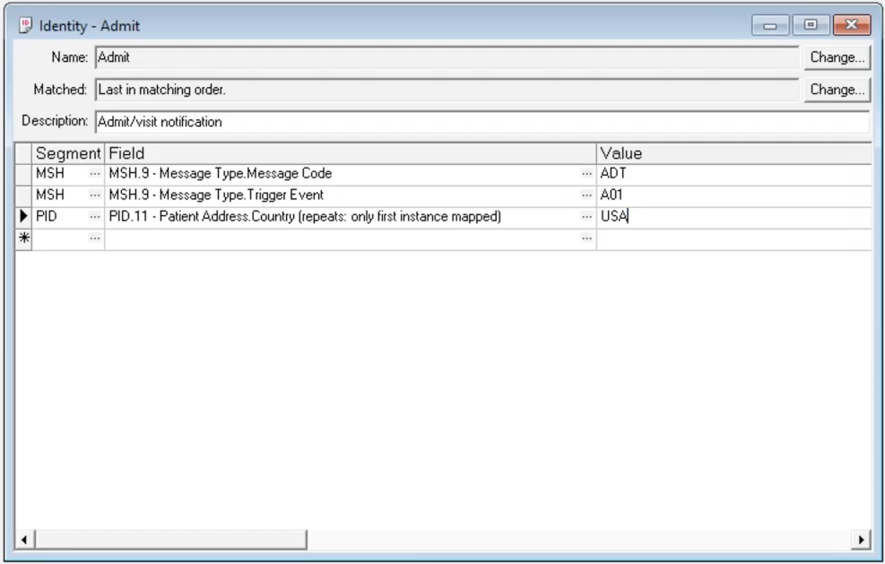Click the Identity window icon in title bar
This screenshot has height=564, width=885.
[26, 26]
